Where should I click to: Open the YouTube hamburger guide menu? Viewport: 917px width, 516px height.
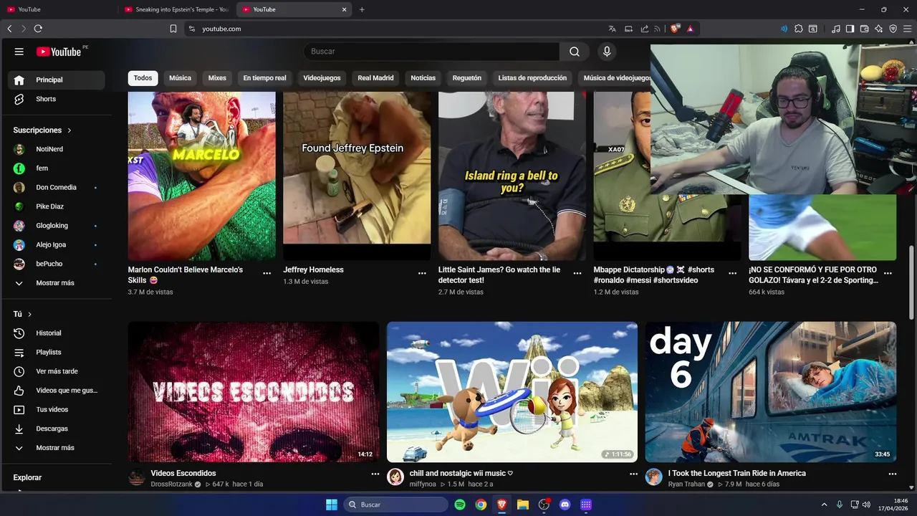click(19, 52)
